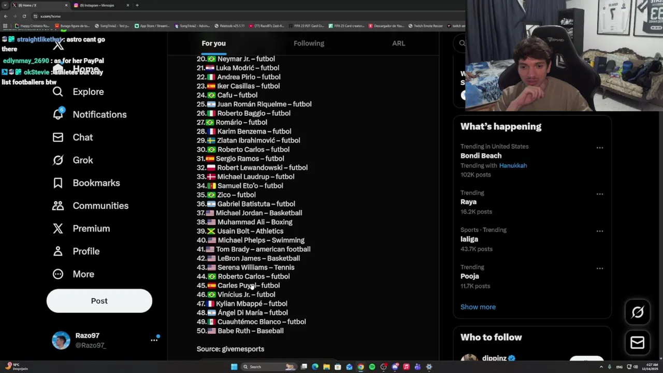Open the Bondi Beach trend
The height and width of the screenshot is (373, 663).
tap(481, 155)
